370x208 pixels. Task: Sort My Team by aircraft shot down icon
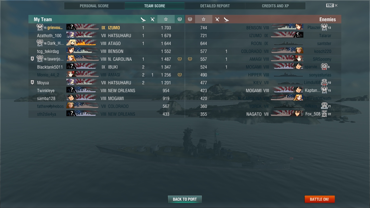click(152, 19)
